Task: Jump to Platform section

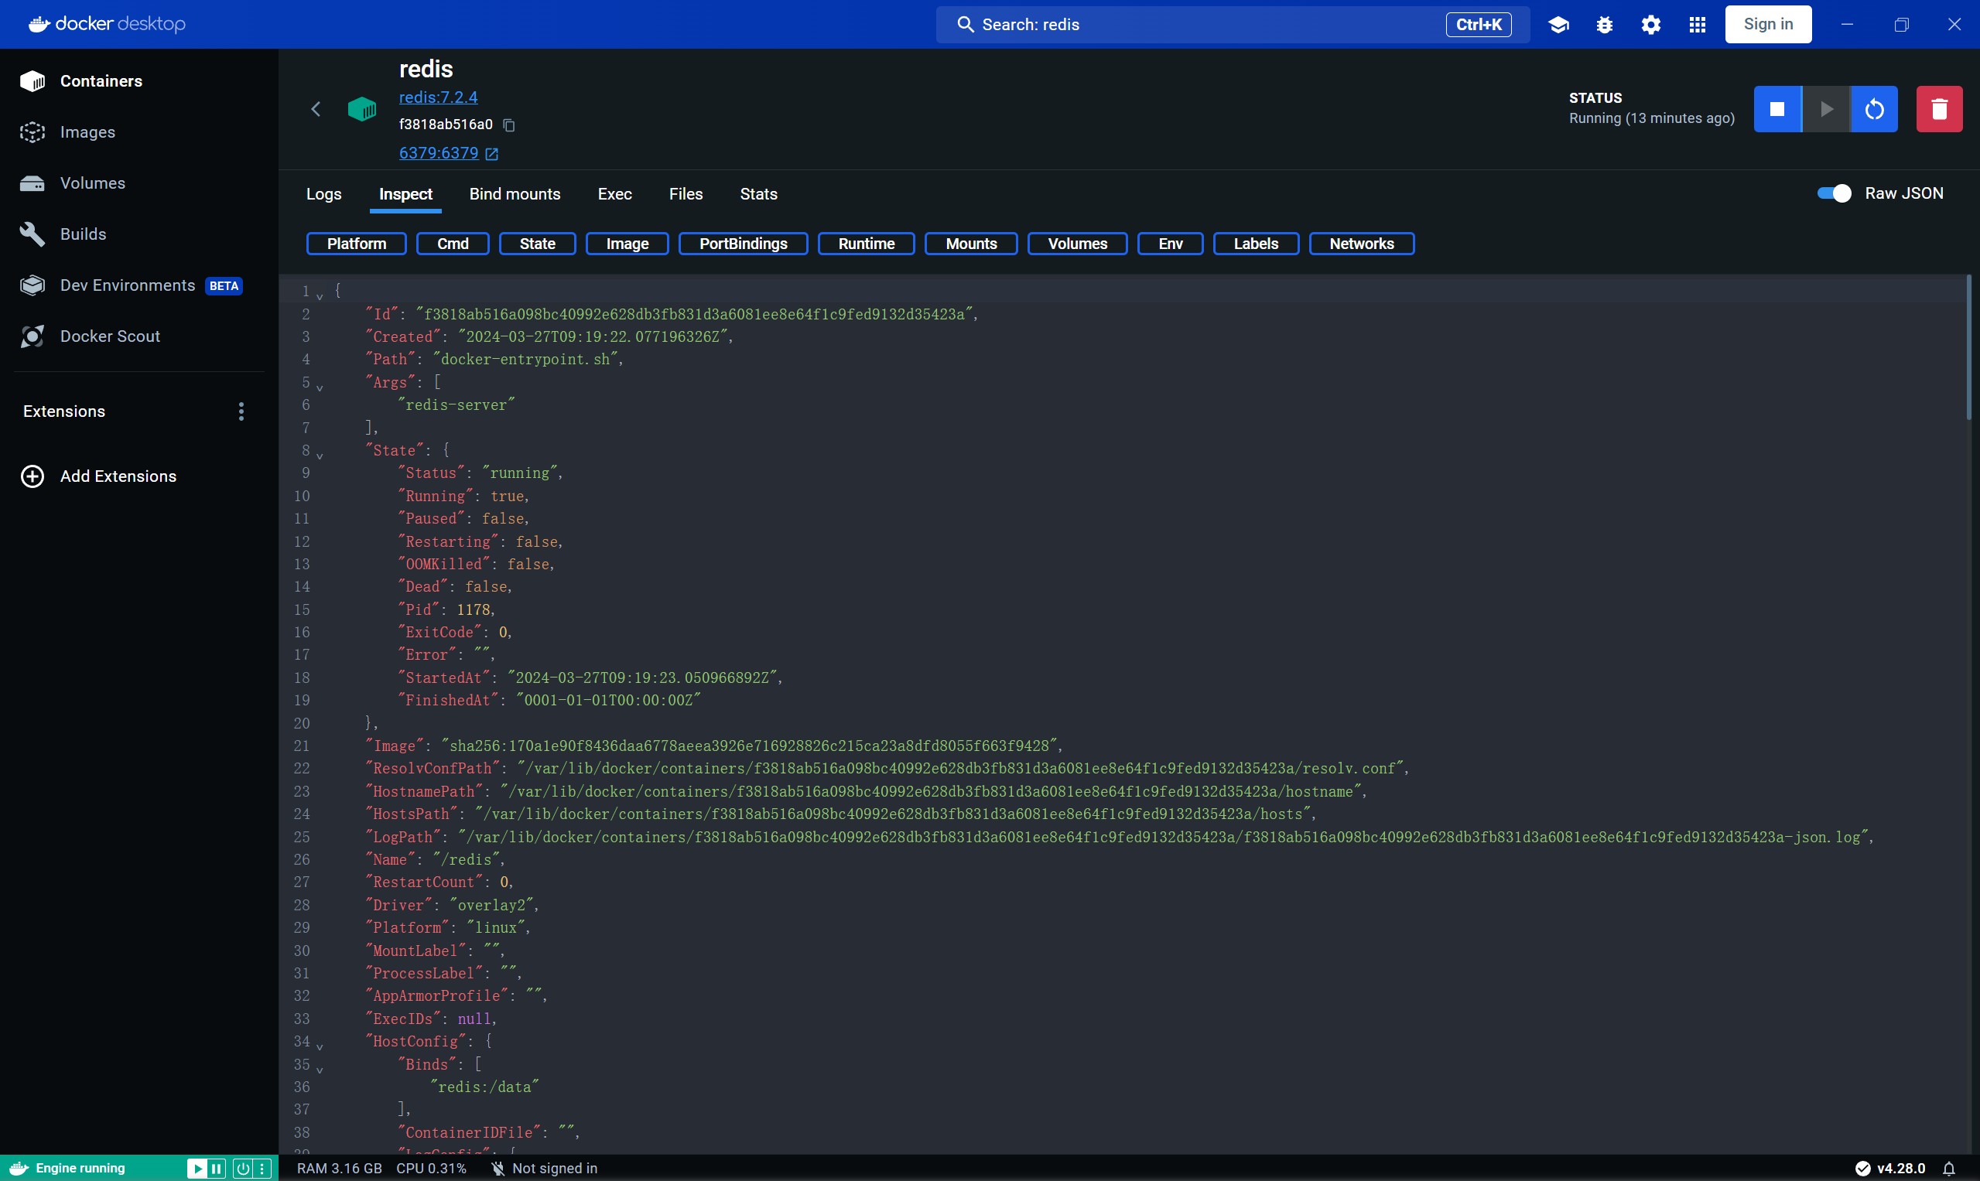Action: [x=356, y=244]
